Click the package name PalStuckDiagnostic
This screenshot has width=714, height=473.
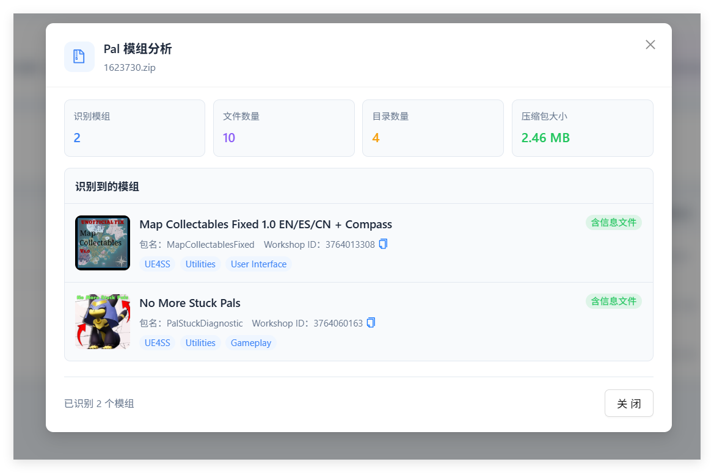(x=205, y=323)
